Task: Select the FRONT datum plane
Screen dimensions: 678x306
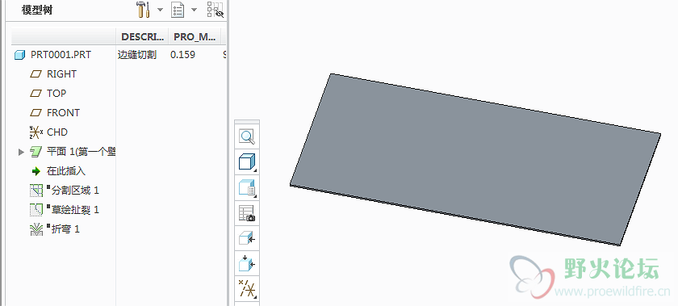Action: point(63,113)
